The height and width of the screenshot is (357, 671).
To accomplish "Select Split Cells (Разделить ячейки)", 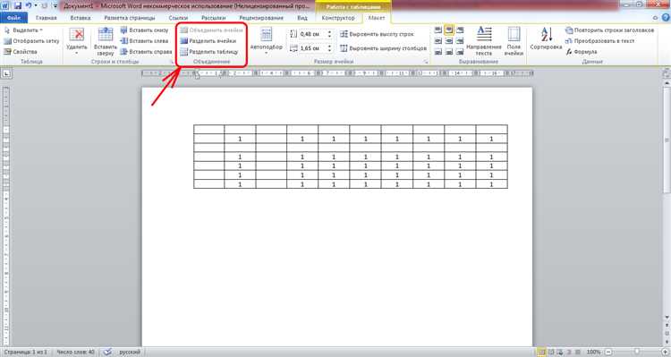I will point(208,41).
